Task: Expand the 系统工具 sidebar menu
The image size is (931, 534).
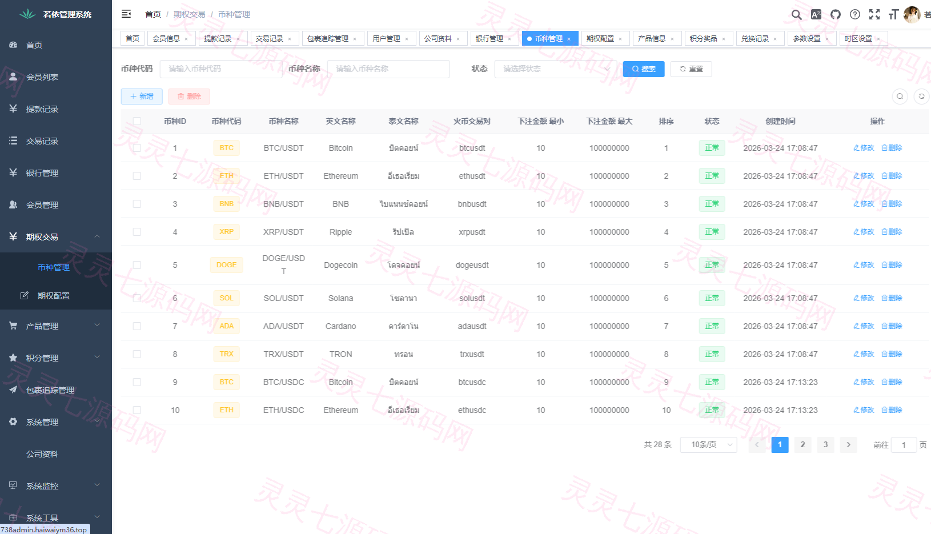Action: [56, 518]
